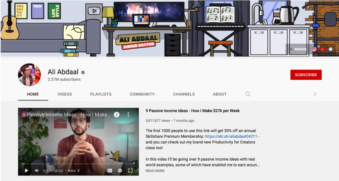The width and height of the screenshot is (339, 181).
Task: Enter fullscreen mode on the player
Action: tap(130, 171)
